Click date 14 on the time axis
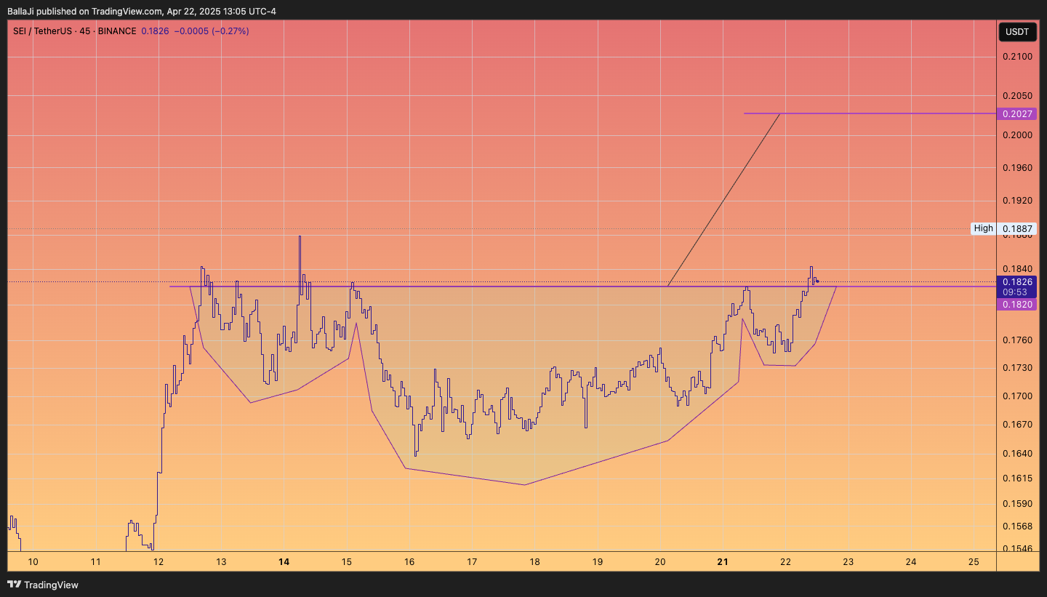1047x597 pixels. pos(284,561)
